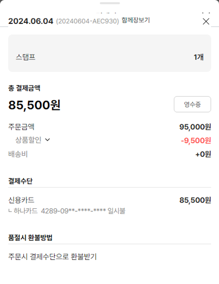This screenshot has height=284, width=219.
Task: Click the 함께장보기 label
Action: [x=136, y=21]
